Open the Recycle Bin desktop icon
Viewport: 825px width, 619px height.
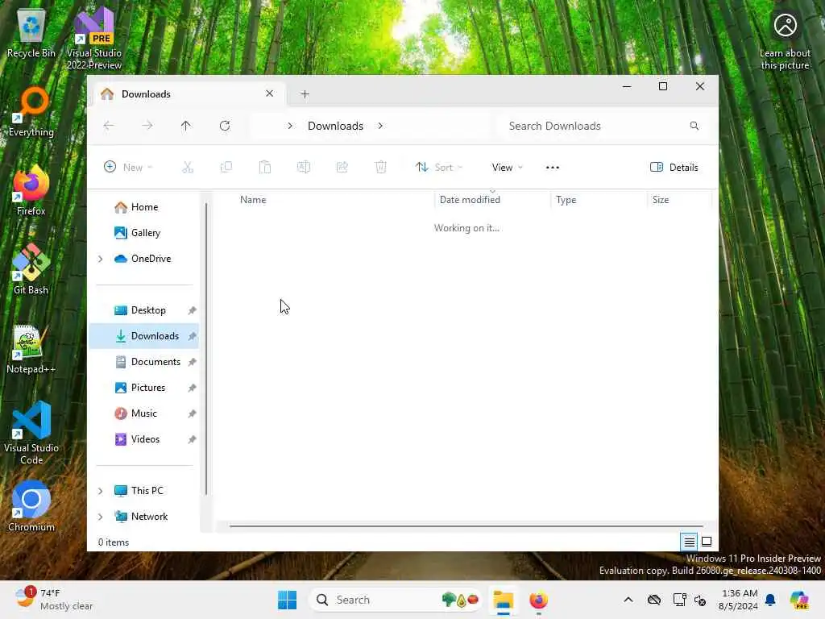[31, 34]
